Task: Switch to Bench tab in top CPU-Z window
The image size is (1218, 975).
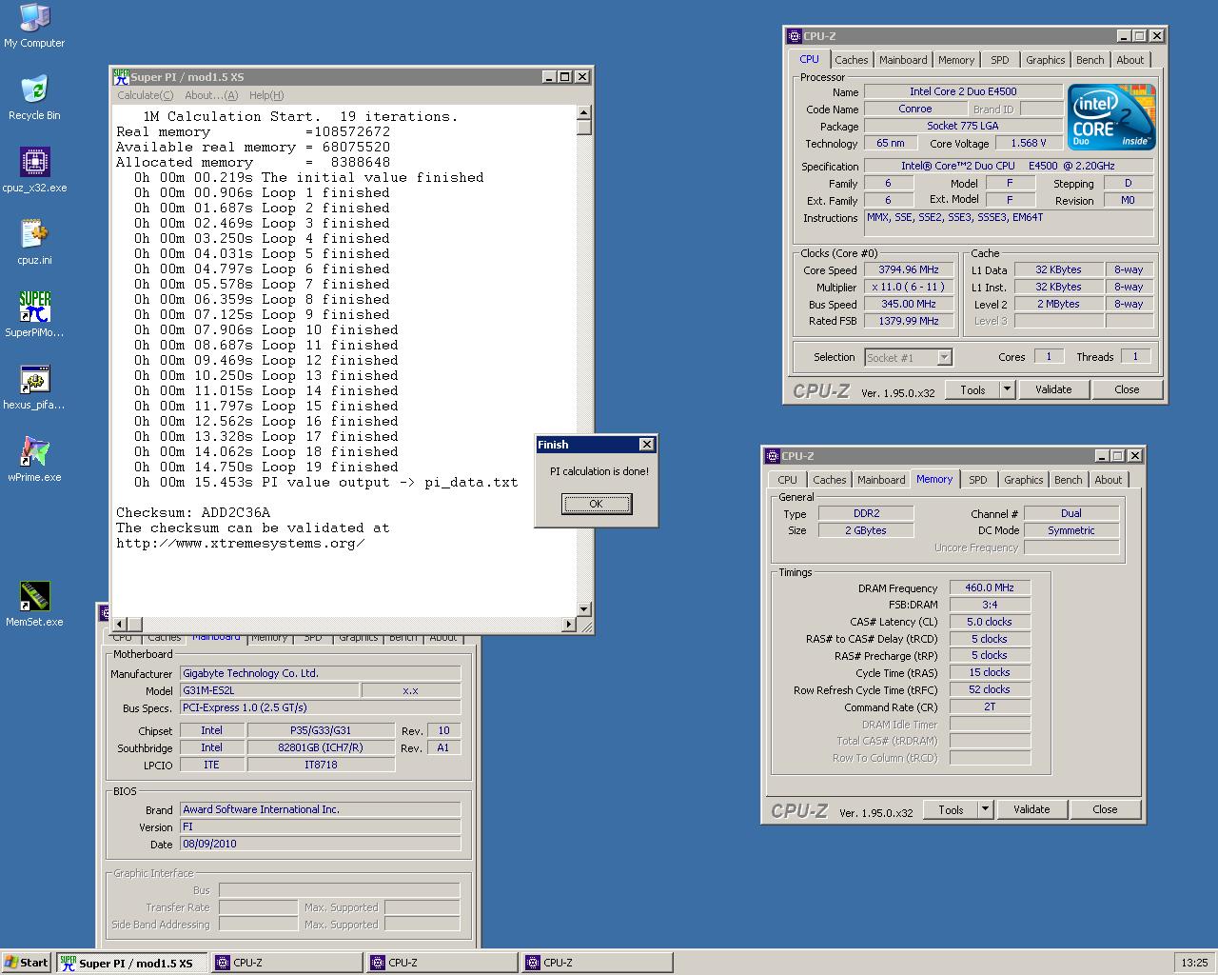Action: pyautogui.click(x=1090, y=60)
